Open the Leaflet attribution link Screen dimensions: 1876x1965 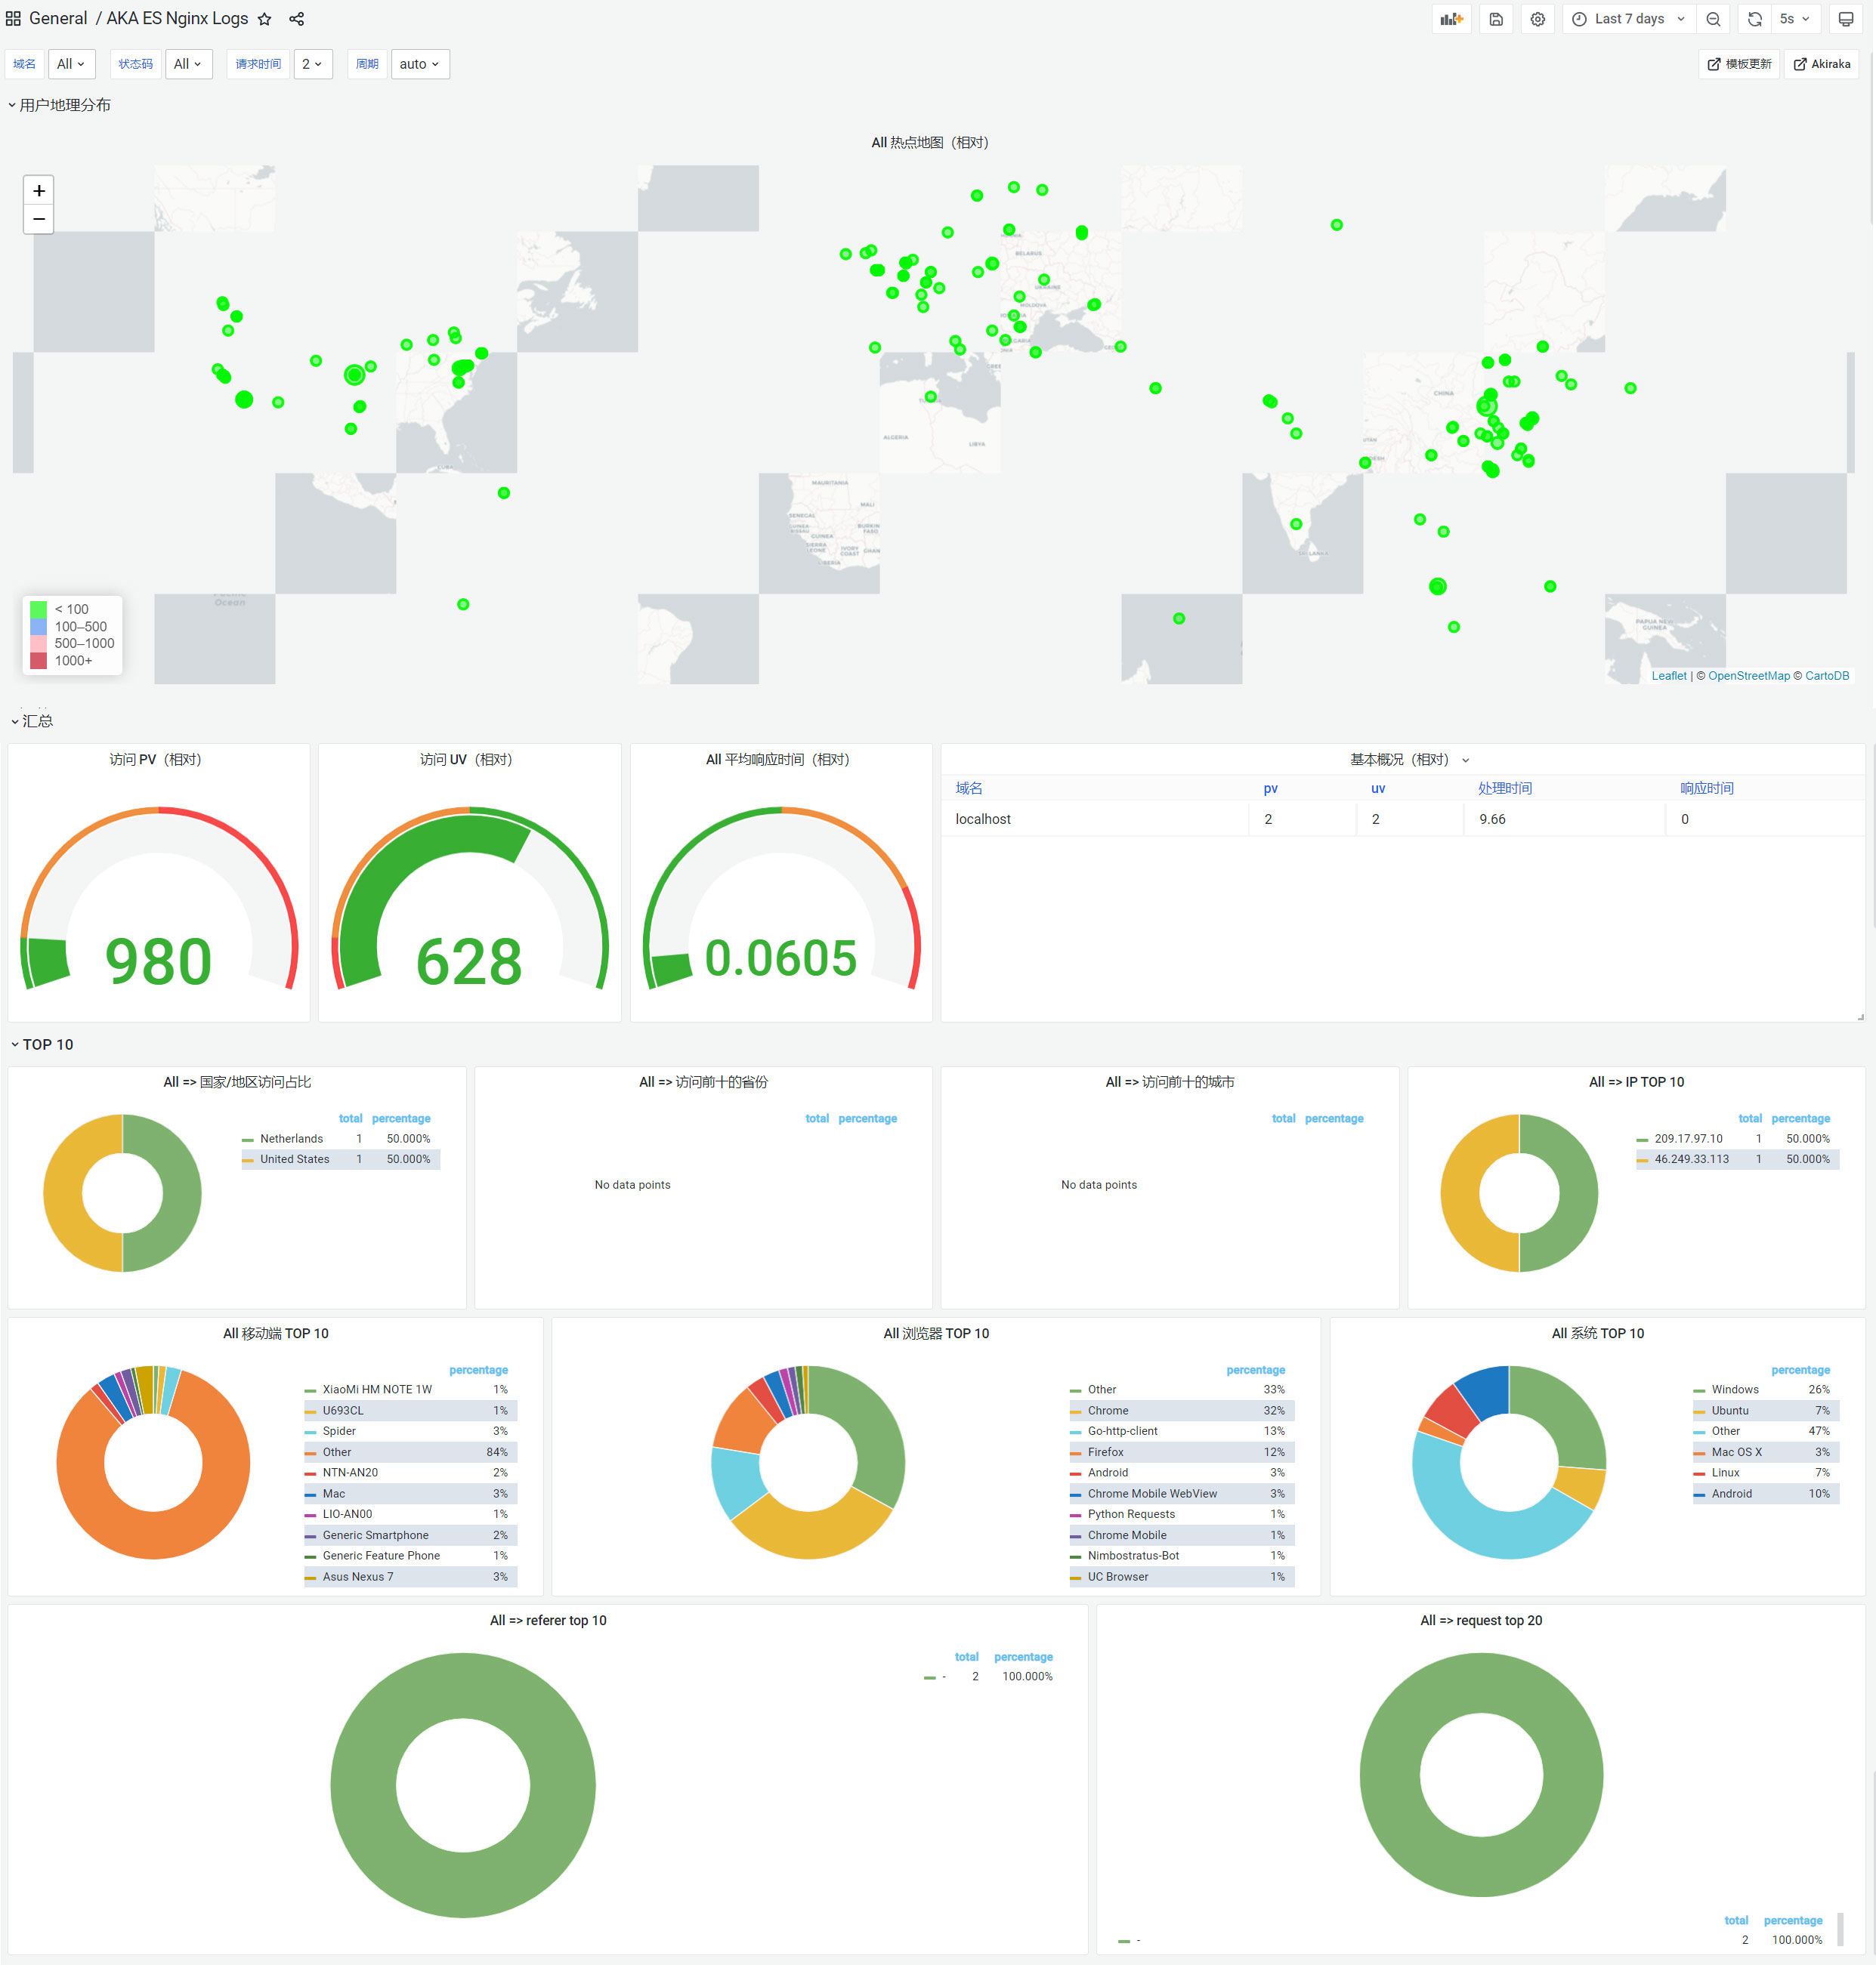(x=1668, y=677)
